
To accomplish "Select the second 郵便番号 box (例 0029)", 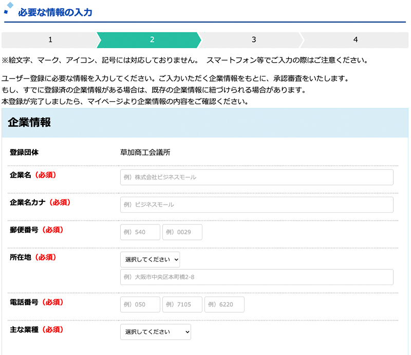I will coord(182,232).
